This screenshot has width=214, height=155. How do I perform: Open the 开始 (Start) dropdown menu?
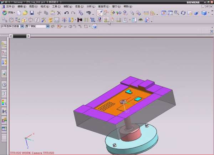pos(9,13)
